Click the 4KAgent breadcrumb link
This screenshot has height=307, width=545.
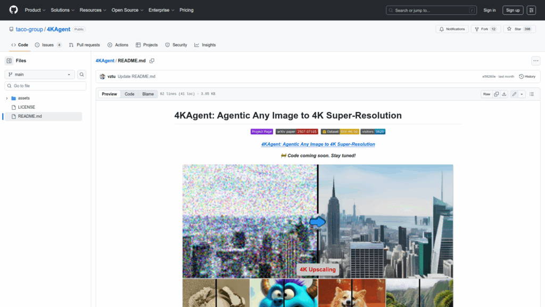tap(105, 61)
